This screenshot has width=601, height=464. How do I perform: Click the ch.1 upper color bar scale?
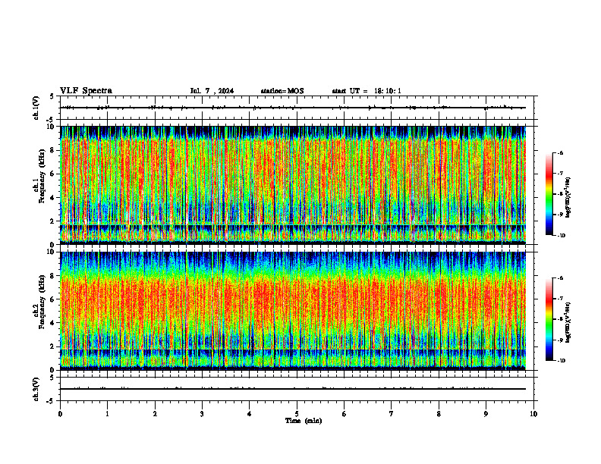coord(549,194)
